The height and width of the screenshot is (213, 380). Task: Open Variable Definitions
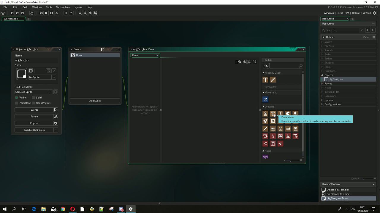click(34, 130)
